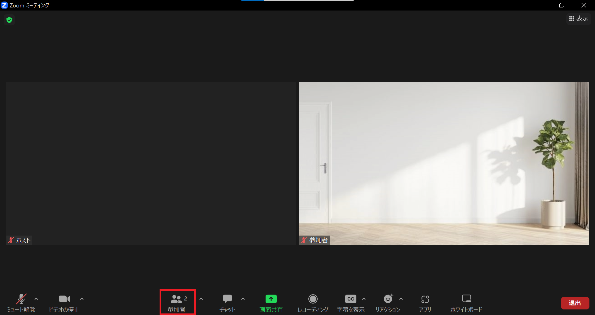595x315 pixels.
Task: Start screen sharing with 画面共有
Action: point(271,303)
